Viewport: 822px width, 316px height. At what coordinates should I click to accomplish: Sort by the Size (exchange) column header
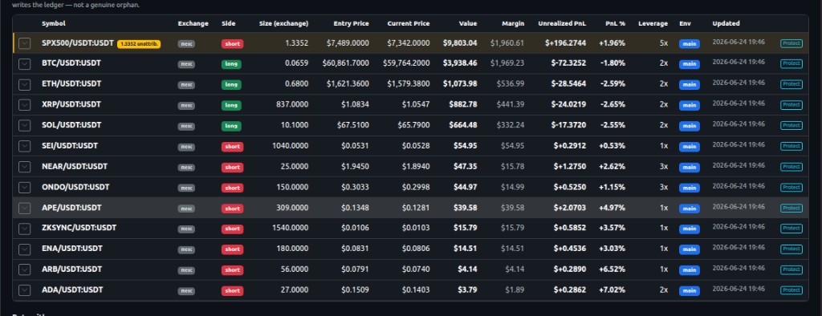(x=283, y=23)
